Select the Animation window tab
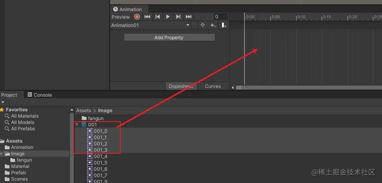This screenshot has height=183, width=382. click(129, 10)
